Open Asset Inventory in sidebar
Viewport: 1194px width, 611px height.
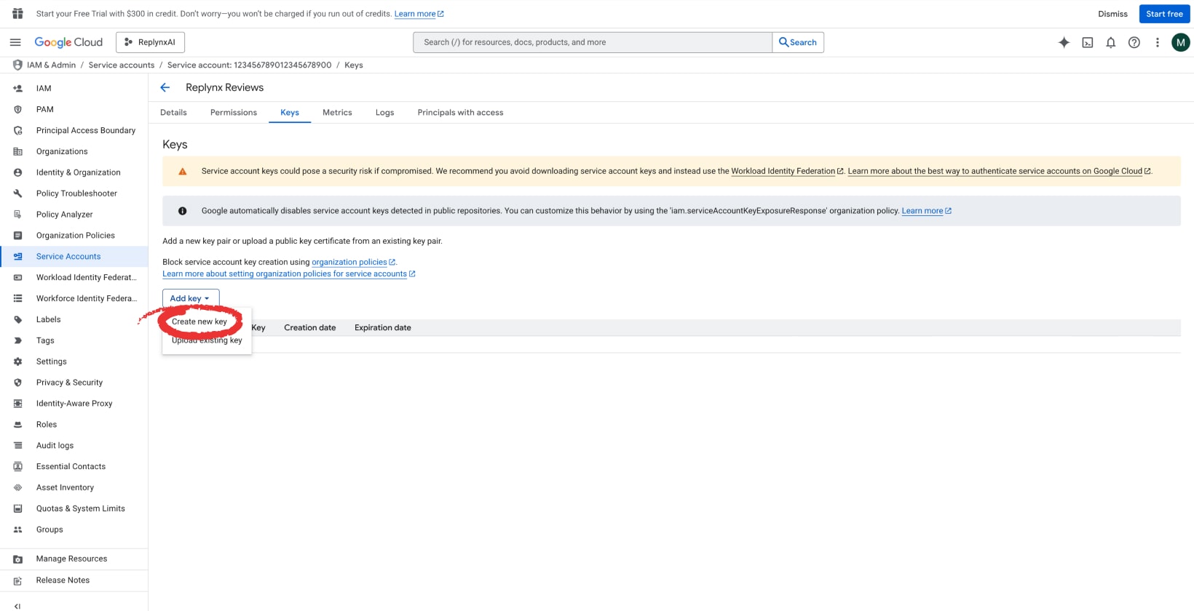click(x=74, y=488)
